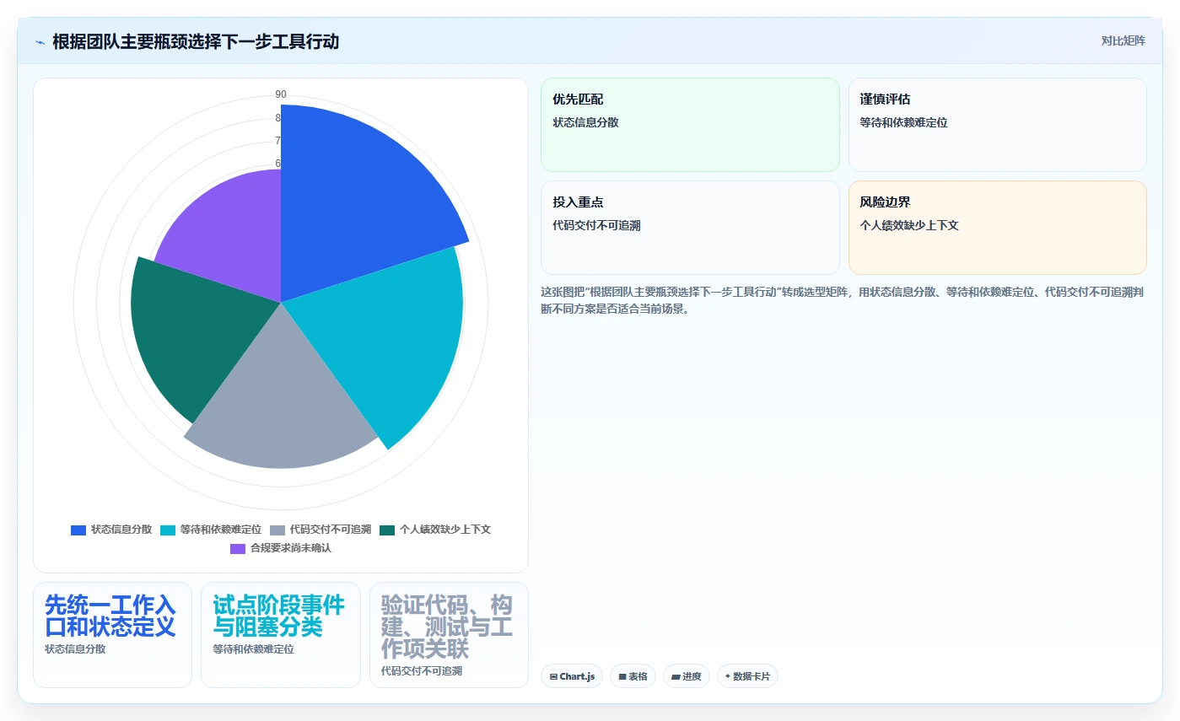Open the 风险边界 card
Viewport: 1180px width, 721px height.
997,228
